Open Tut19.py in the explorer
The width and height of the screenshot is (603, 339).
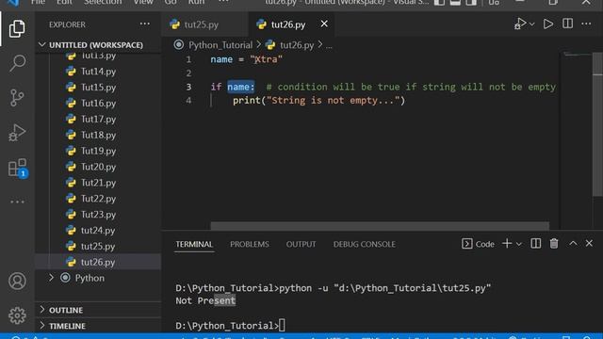98,151
